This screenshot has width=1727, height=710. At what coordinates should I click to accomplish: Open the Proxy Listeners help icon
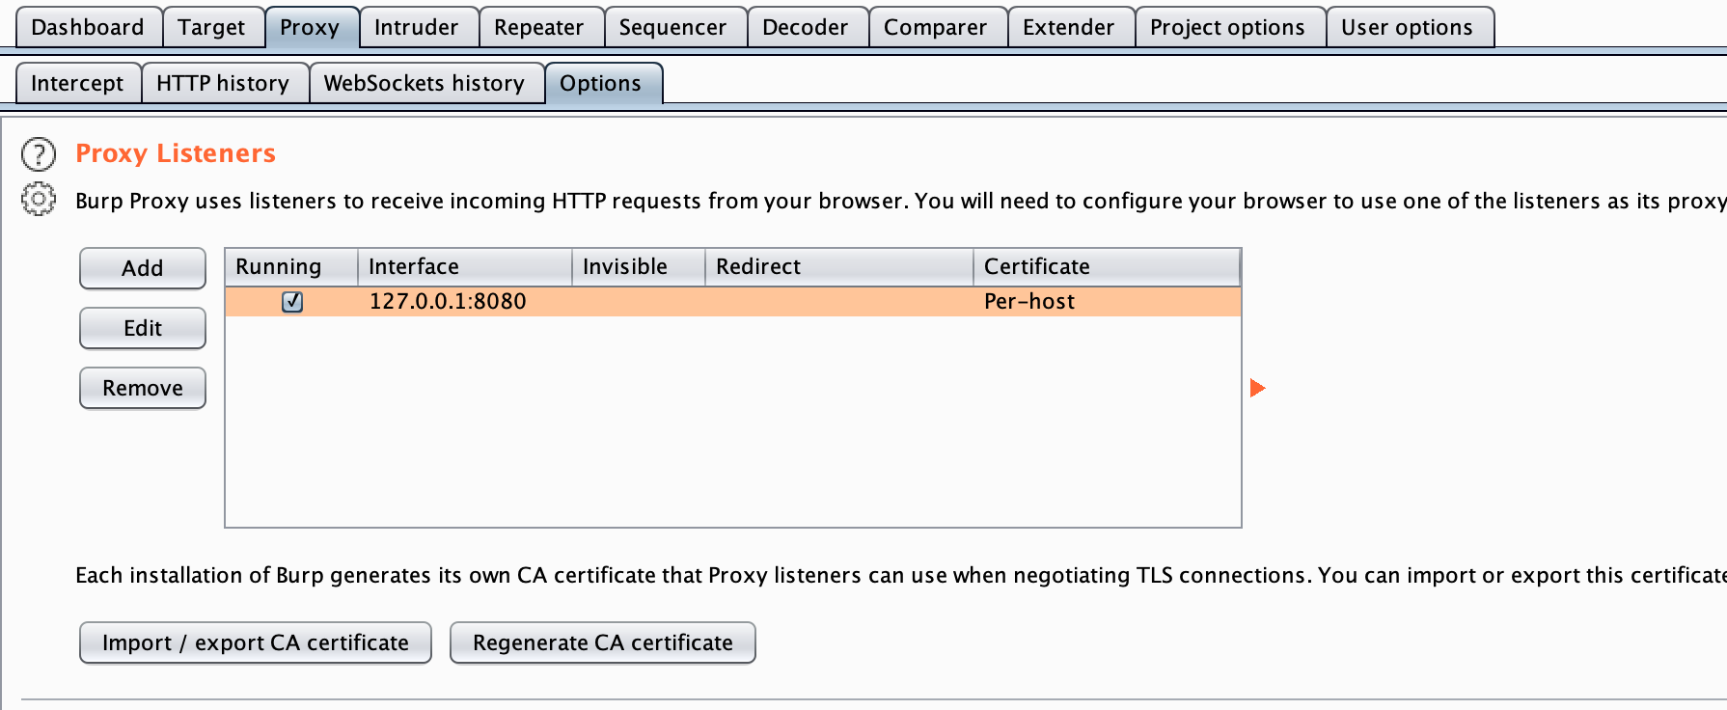39,154
